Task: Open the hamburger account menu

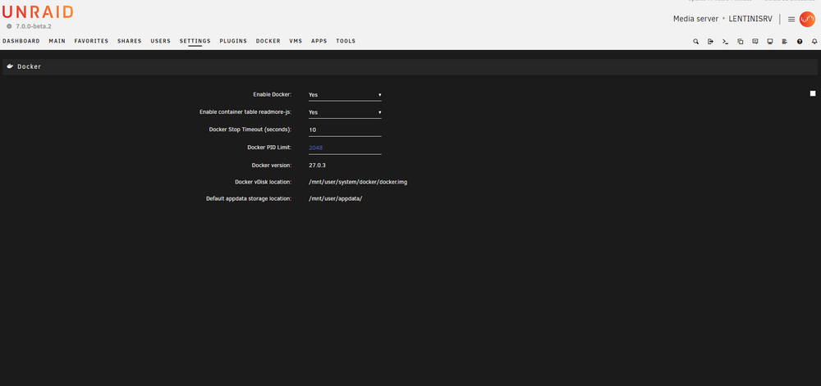Action: tap(791, 20)
